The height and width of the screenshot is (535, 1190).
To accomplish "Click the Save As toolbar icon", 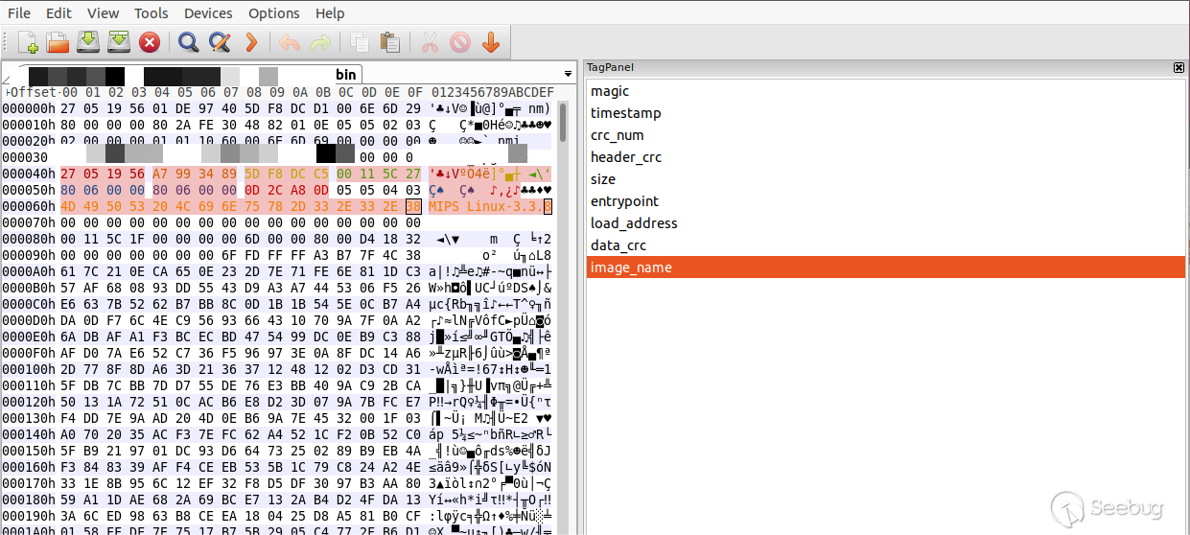I will 118,42.
